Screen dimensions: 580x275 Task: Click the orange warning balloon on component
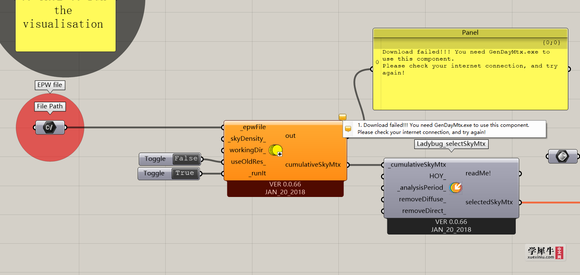point(343,117)
